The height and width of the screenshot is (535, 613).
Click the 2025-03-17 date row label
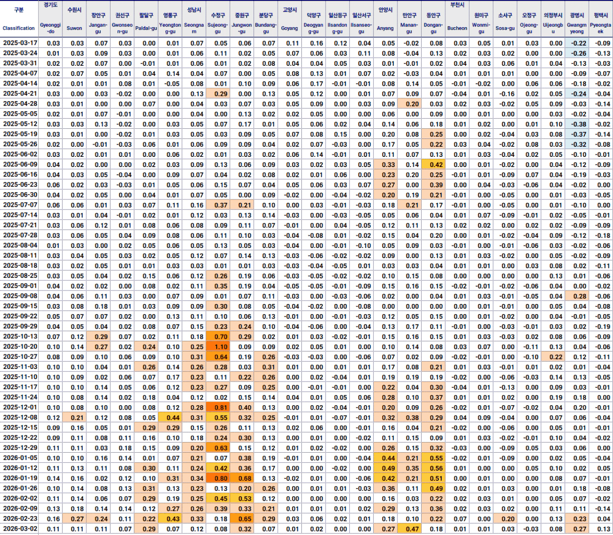(20, 43)
